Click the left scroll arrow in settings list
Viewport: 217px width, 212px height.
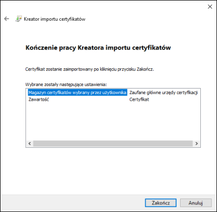click(x=30, y=144)
